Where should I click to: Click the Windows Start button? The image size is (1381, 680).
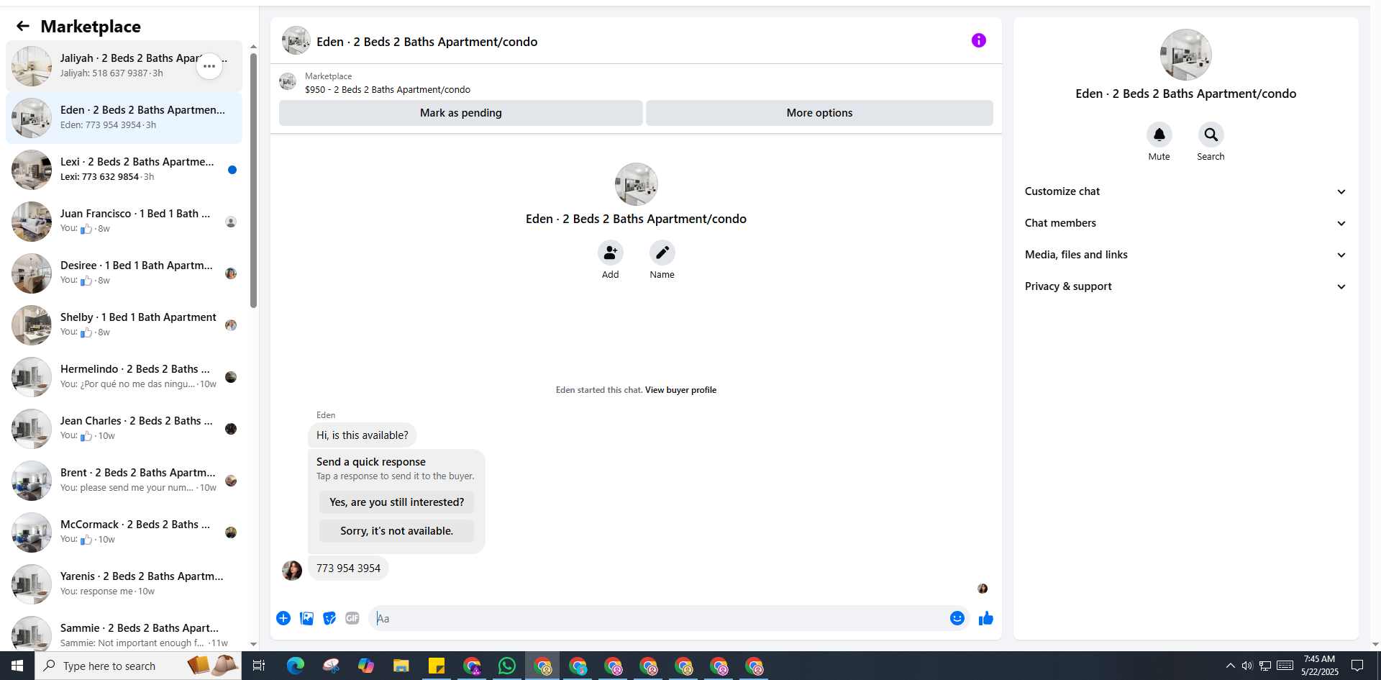(x=17, y=666)
